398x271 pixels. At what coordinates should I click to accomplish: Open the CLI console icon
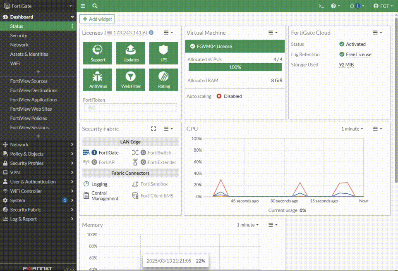[321, 6]
